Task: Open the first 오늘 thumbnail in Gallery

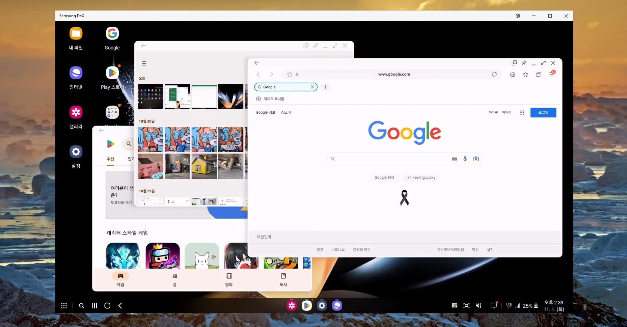Action: pyautogui.click(x=151, y=97)
